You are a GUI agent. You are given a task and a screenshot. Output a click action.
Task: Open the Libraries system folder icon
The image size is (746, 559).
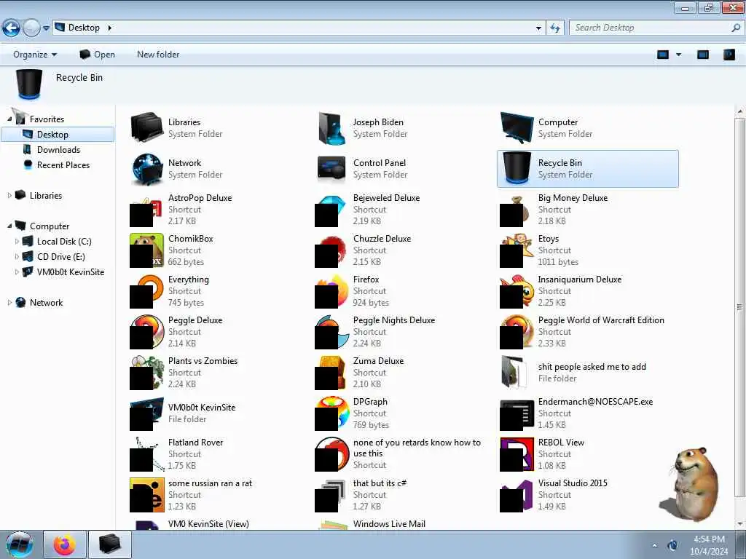click(147, 127)
